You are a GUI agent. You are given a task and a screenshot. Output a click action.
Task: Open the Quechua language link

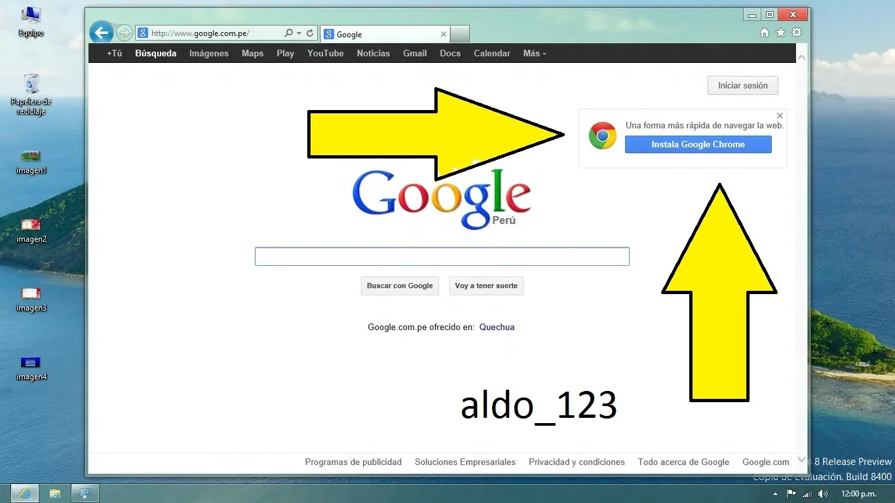497,327
